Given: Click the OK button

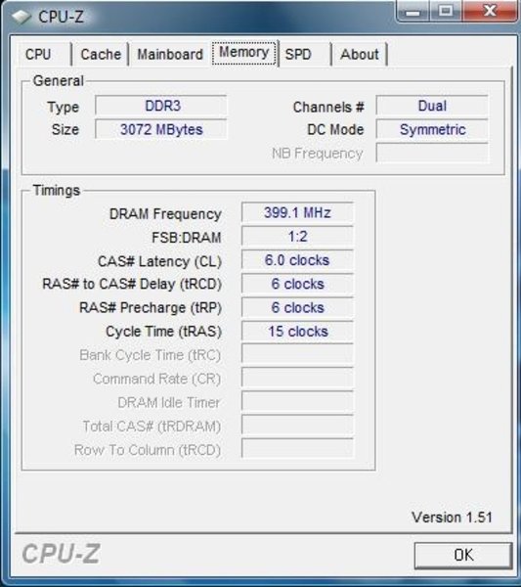Looking at the screenshot, I should tap(463, 555).
